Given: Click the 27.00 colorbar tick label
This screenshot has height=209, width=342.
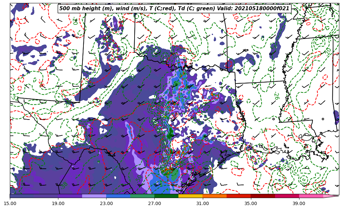Looking at the screenshot, I should click(x=154, y=203).
